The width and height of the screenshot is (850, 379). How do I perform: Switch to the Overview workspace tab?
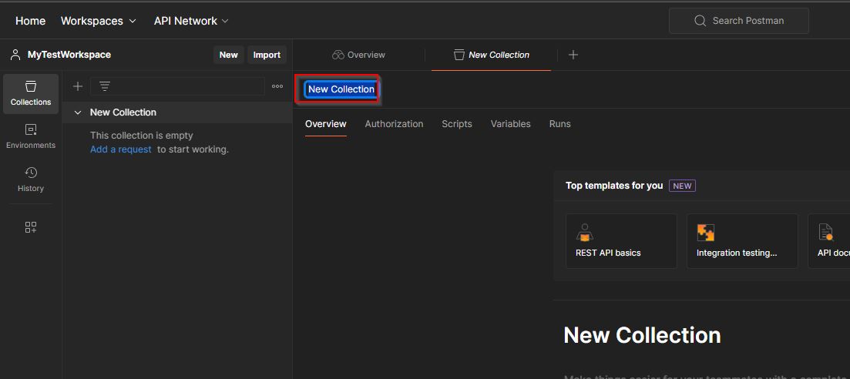[x=358, y=55]
